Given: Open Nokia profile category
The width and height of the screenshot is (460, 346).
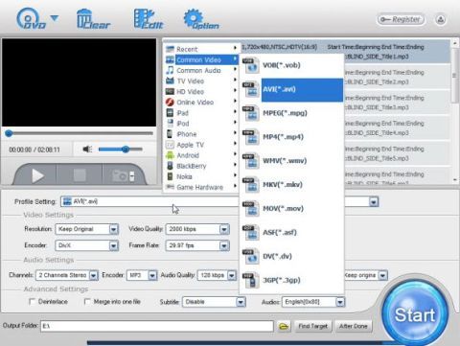Looking at the screenshot, I should click(x=201, y=176).
